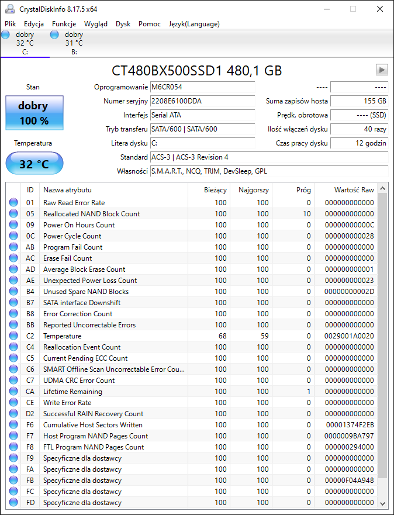Viewport: 394px width, 515px height.
Task: Click status icon of Raw Read Error Rate
Action: 13,202
